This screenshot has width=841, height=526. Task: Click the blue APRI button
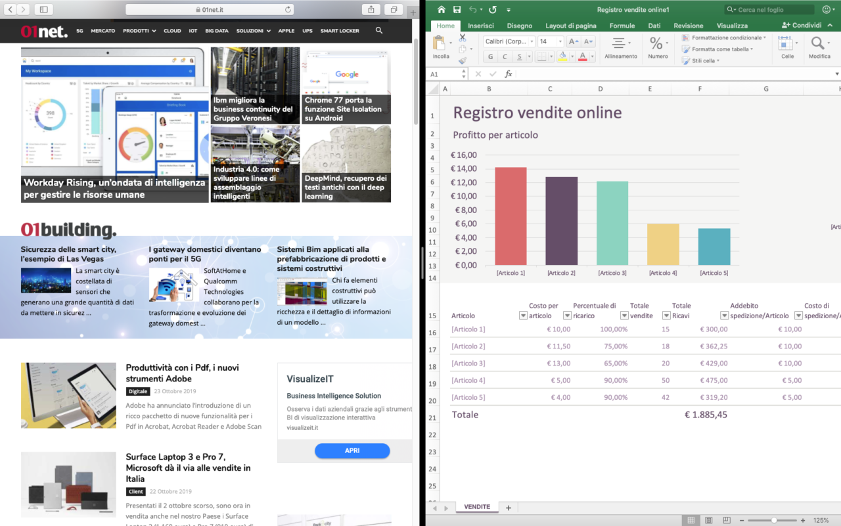352,450
